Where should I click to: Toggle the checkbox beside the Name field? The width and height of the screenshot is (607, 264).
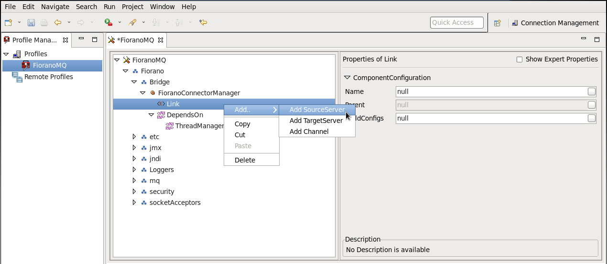(592, 91)
